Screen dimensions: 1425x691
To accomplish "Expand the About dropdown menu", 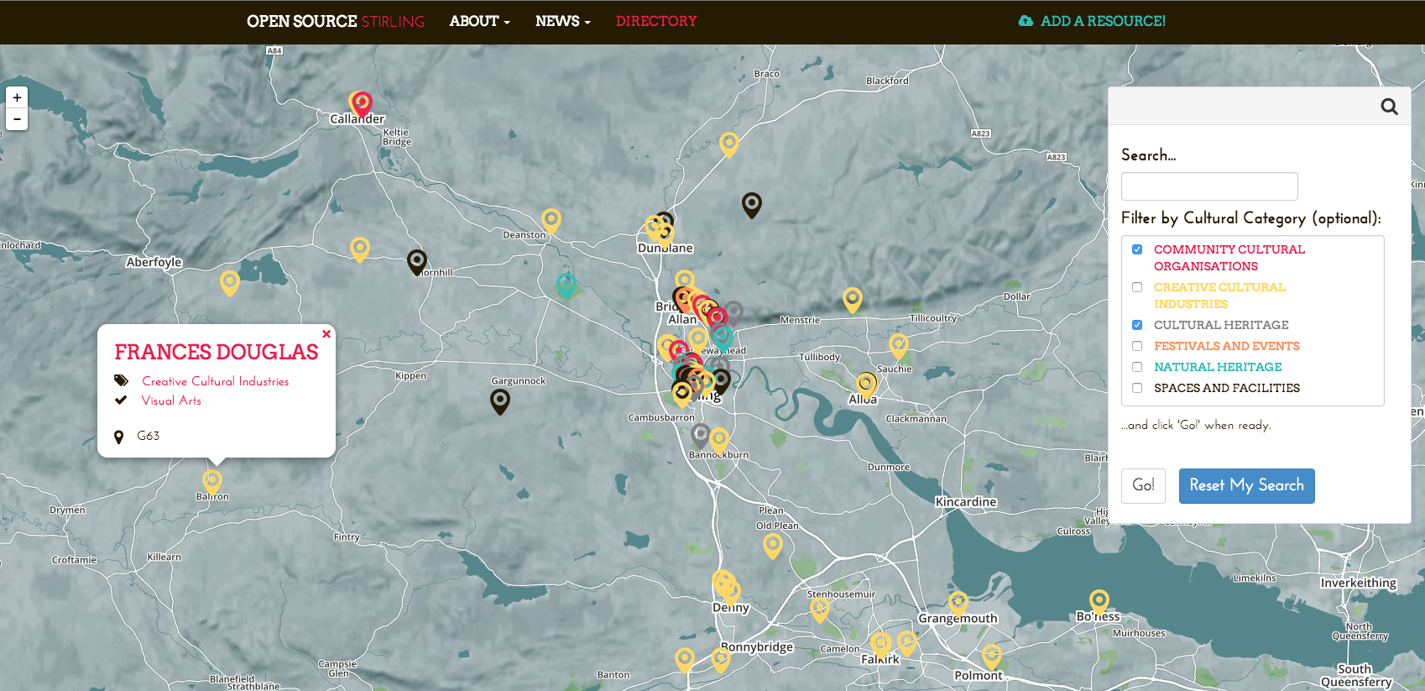I will pyautogui.click(x=479, y=21).
